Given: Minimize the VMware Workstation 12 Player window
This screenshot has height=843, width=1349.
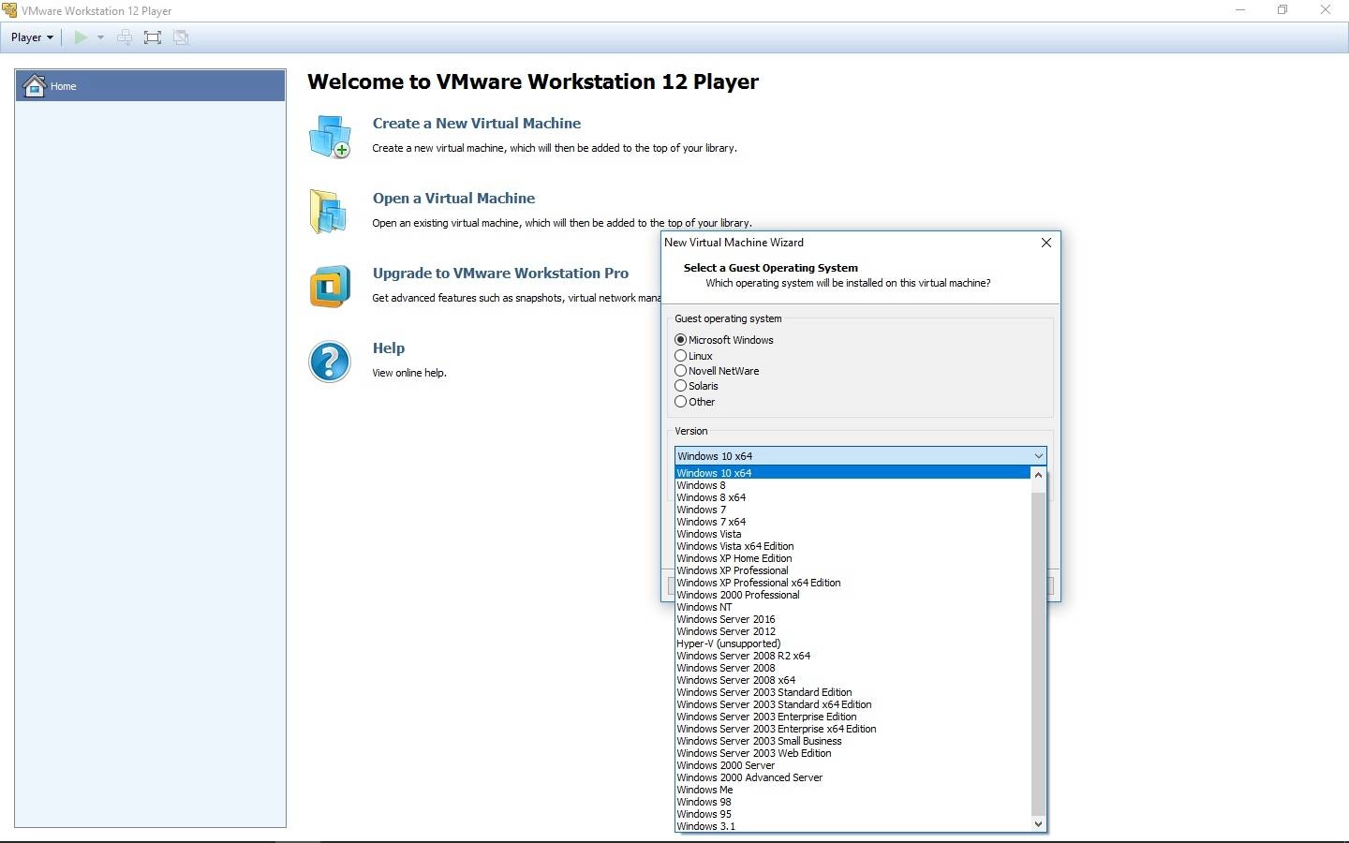Looking at the screenshot, I should pyautogui.click(x=1240, y=10).
